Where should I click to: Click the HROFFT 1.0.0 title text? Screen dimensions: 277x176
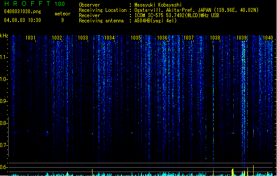pyautogui.click(x=34, y=4)
